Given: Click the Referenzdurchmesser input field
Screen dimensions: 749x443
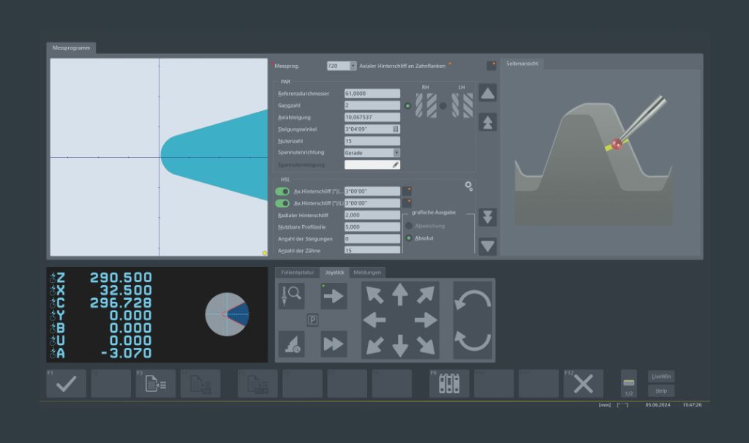Looking at the screenshot, I should (x=372, y=94).
